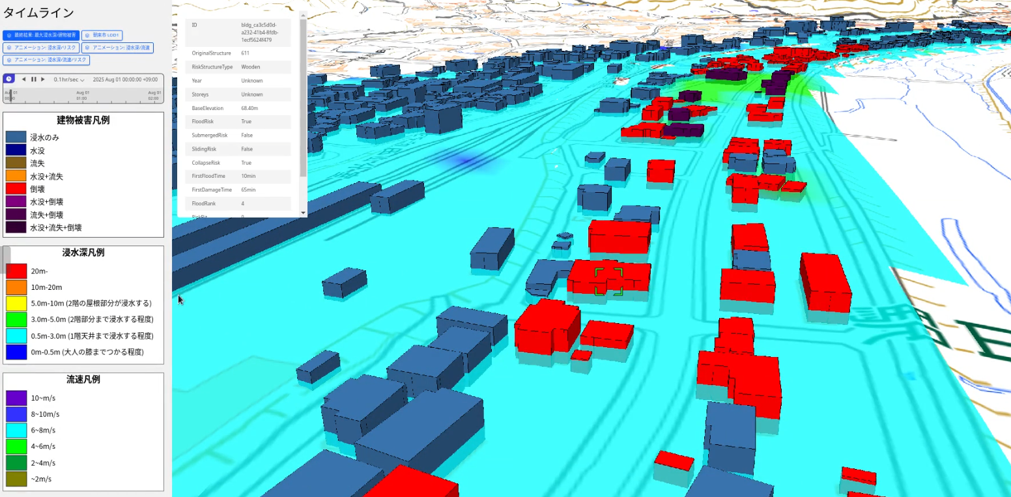The image size is (1011, 497).
Task: Pause the timeline animation
Action: click(x=33, y=79)
